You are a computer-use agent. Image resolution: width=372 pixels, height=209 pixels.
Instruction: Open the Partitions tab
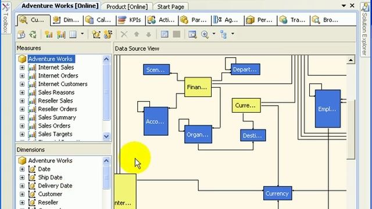tap(194, 20)
